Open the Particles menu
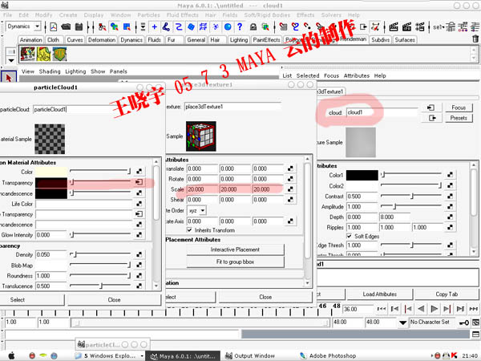481x361 pixels. coord(148,14)
